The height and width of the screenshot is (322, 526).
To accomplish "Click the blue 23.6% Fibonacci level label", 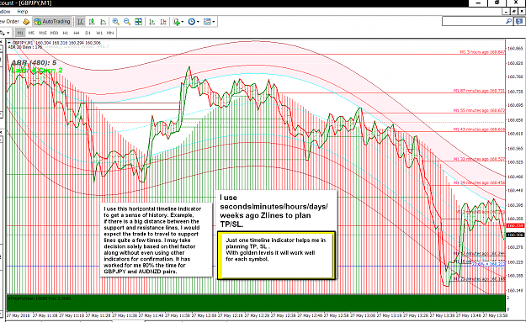I will 488,264.
